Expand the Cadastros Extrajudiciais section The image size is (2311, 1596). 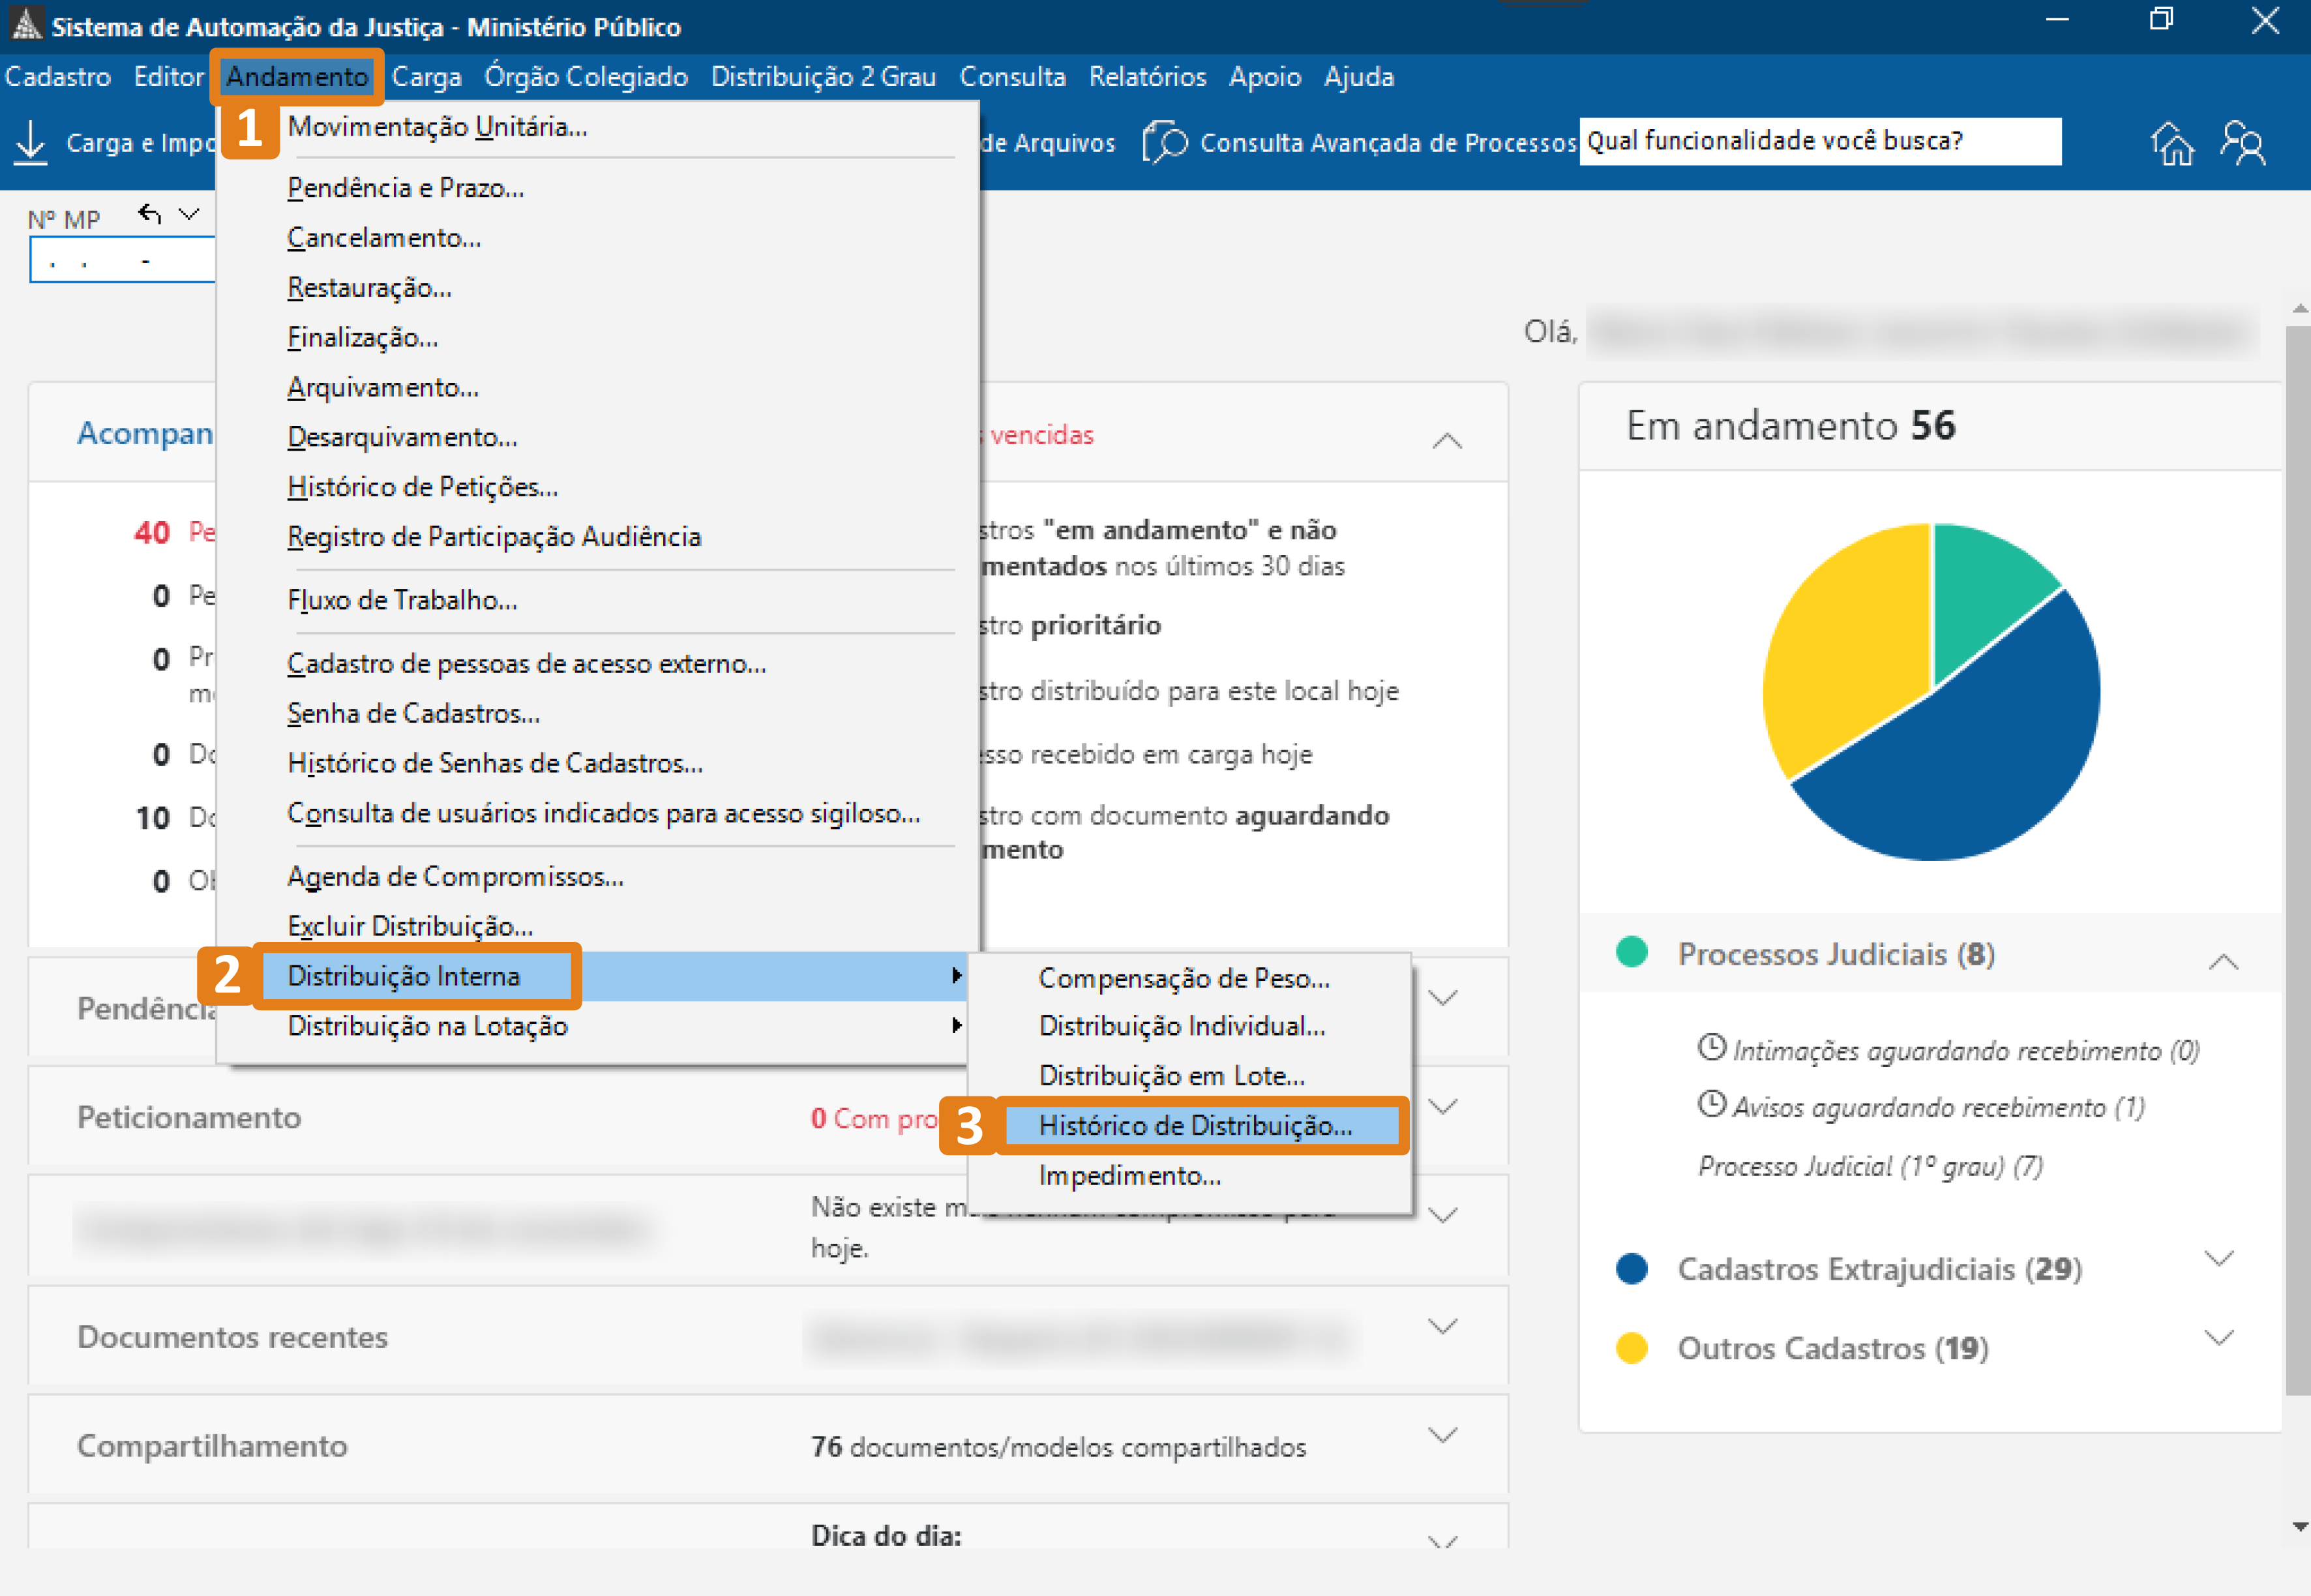click(2218, 1258)
